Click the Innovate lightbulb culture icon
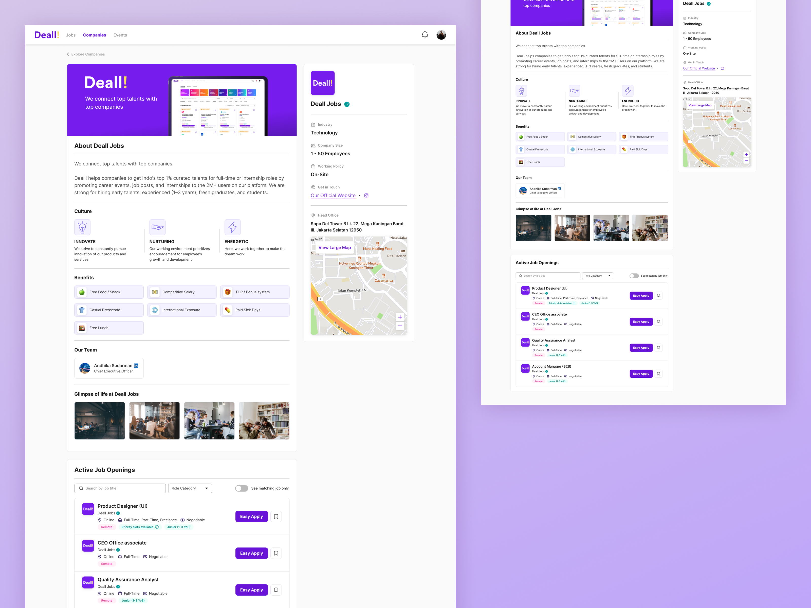This screenshot has width=811, height=608. (82, 227)
